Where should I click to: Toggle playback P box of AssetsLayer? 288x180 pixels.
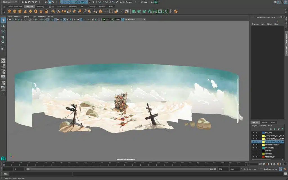256,157
